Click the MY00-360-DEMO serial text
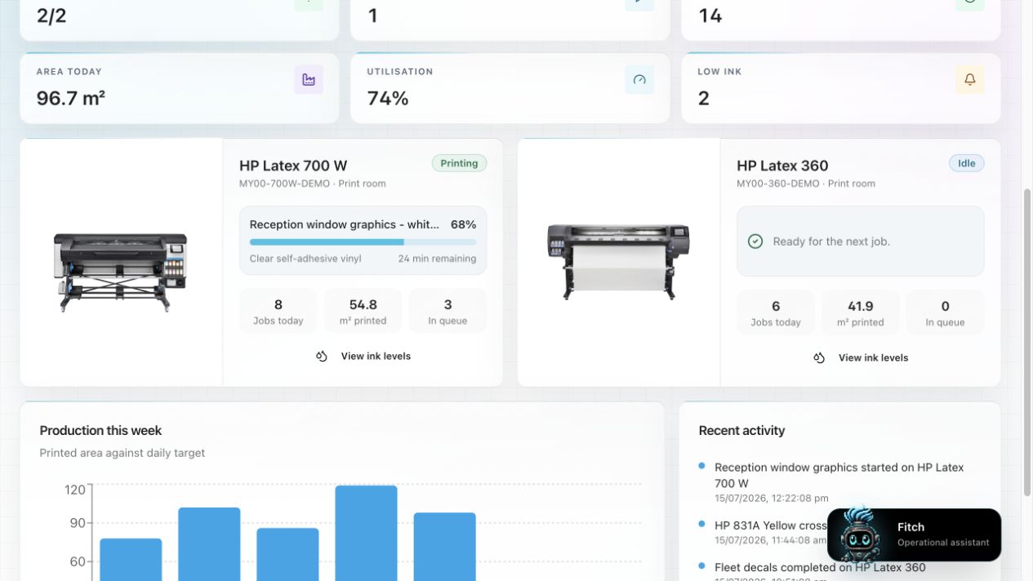 (778, 184)
